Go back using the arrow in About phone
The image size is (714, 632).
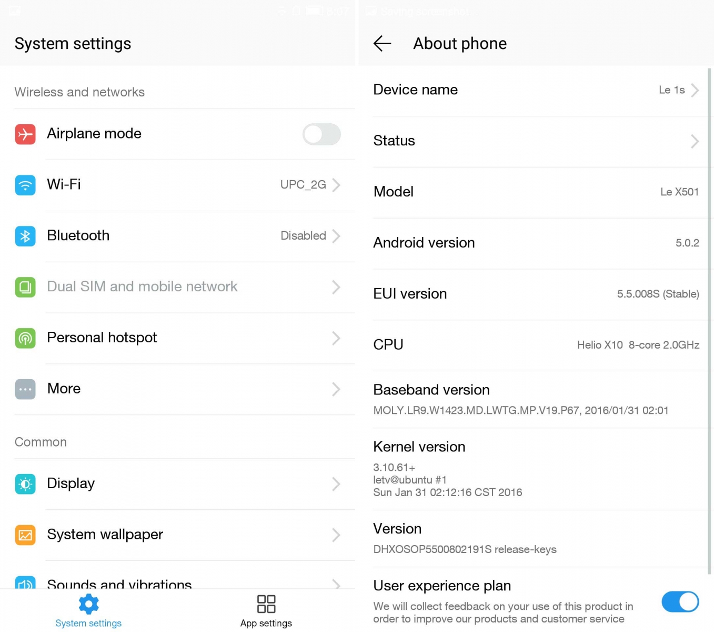383,43
